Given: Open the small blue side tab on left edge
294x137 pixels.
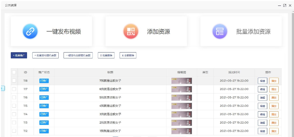Looking at the screenshot, I should (x=3, y=88).
